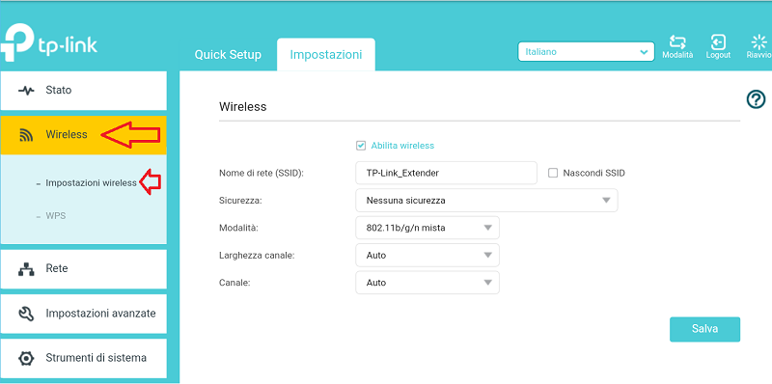Click the Impostazioni avanzate wrench icon
This screenshot has height=384, width=772.
[26, 314]
